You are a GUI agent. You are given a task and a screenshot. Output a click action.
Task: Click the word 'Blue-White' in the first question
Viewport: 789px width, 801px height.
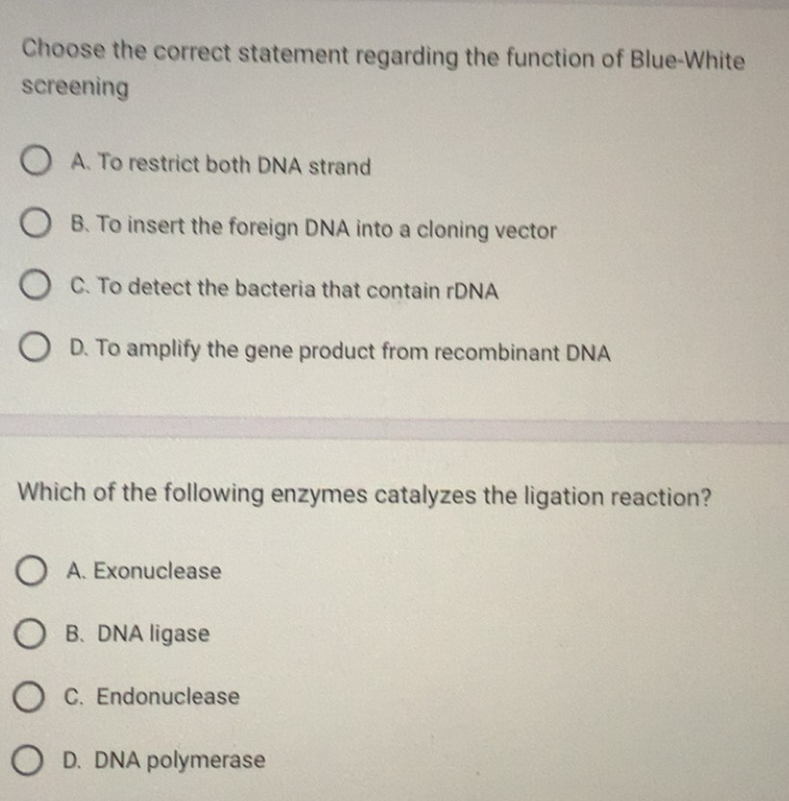tap(687, 60)
